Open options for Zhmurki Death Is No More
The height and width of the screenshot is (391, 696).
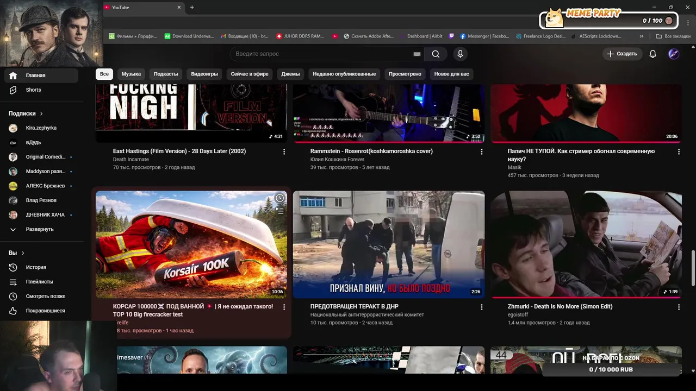point(679,307)
